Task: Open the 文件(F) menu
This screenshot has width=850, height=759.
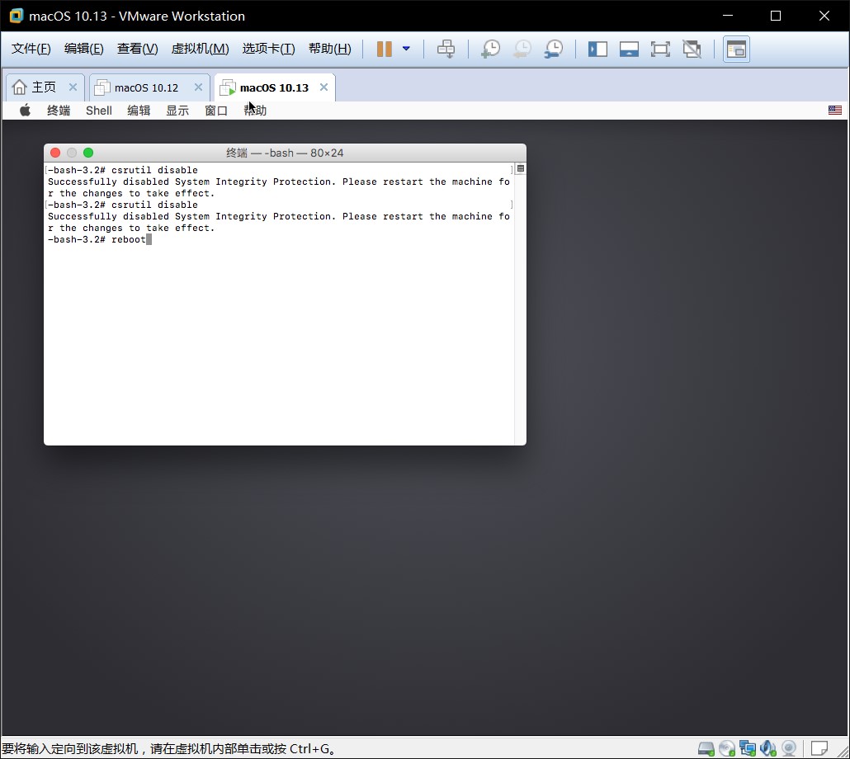Action: pyautogui.click(x=31, y=49)
